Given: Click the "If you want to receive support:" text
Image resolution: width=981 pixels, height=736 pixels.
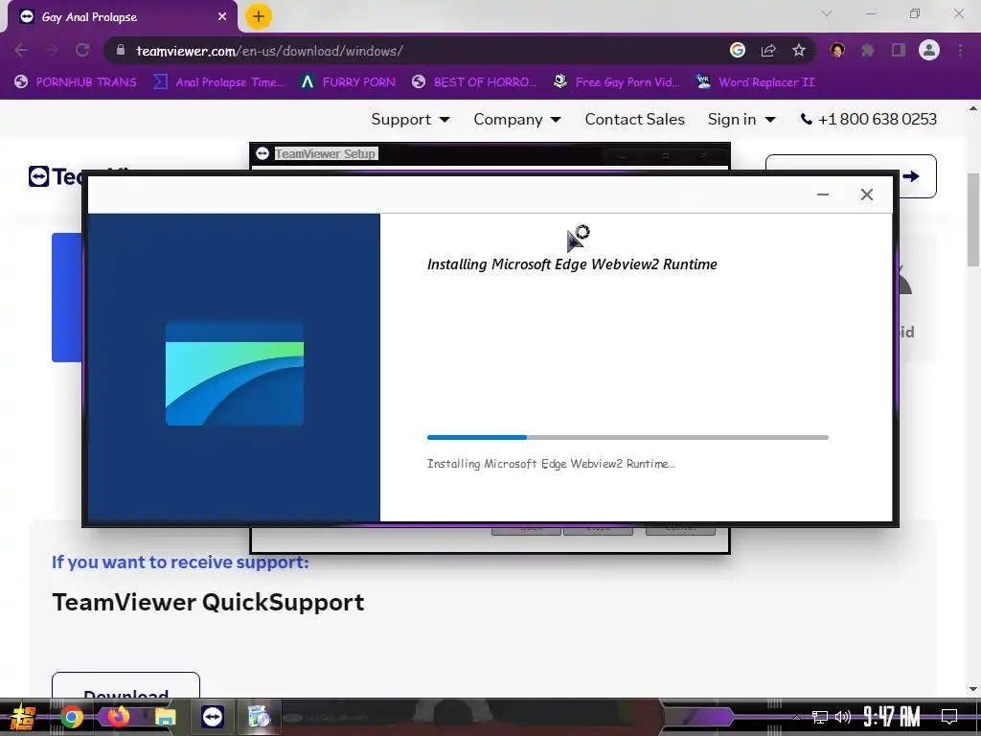Looking at the screenshot, I should (x=180, y=562).
